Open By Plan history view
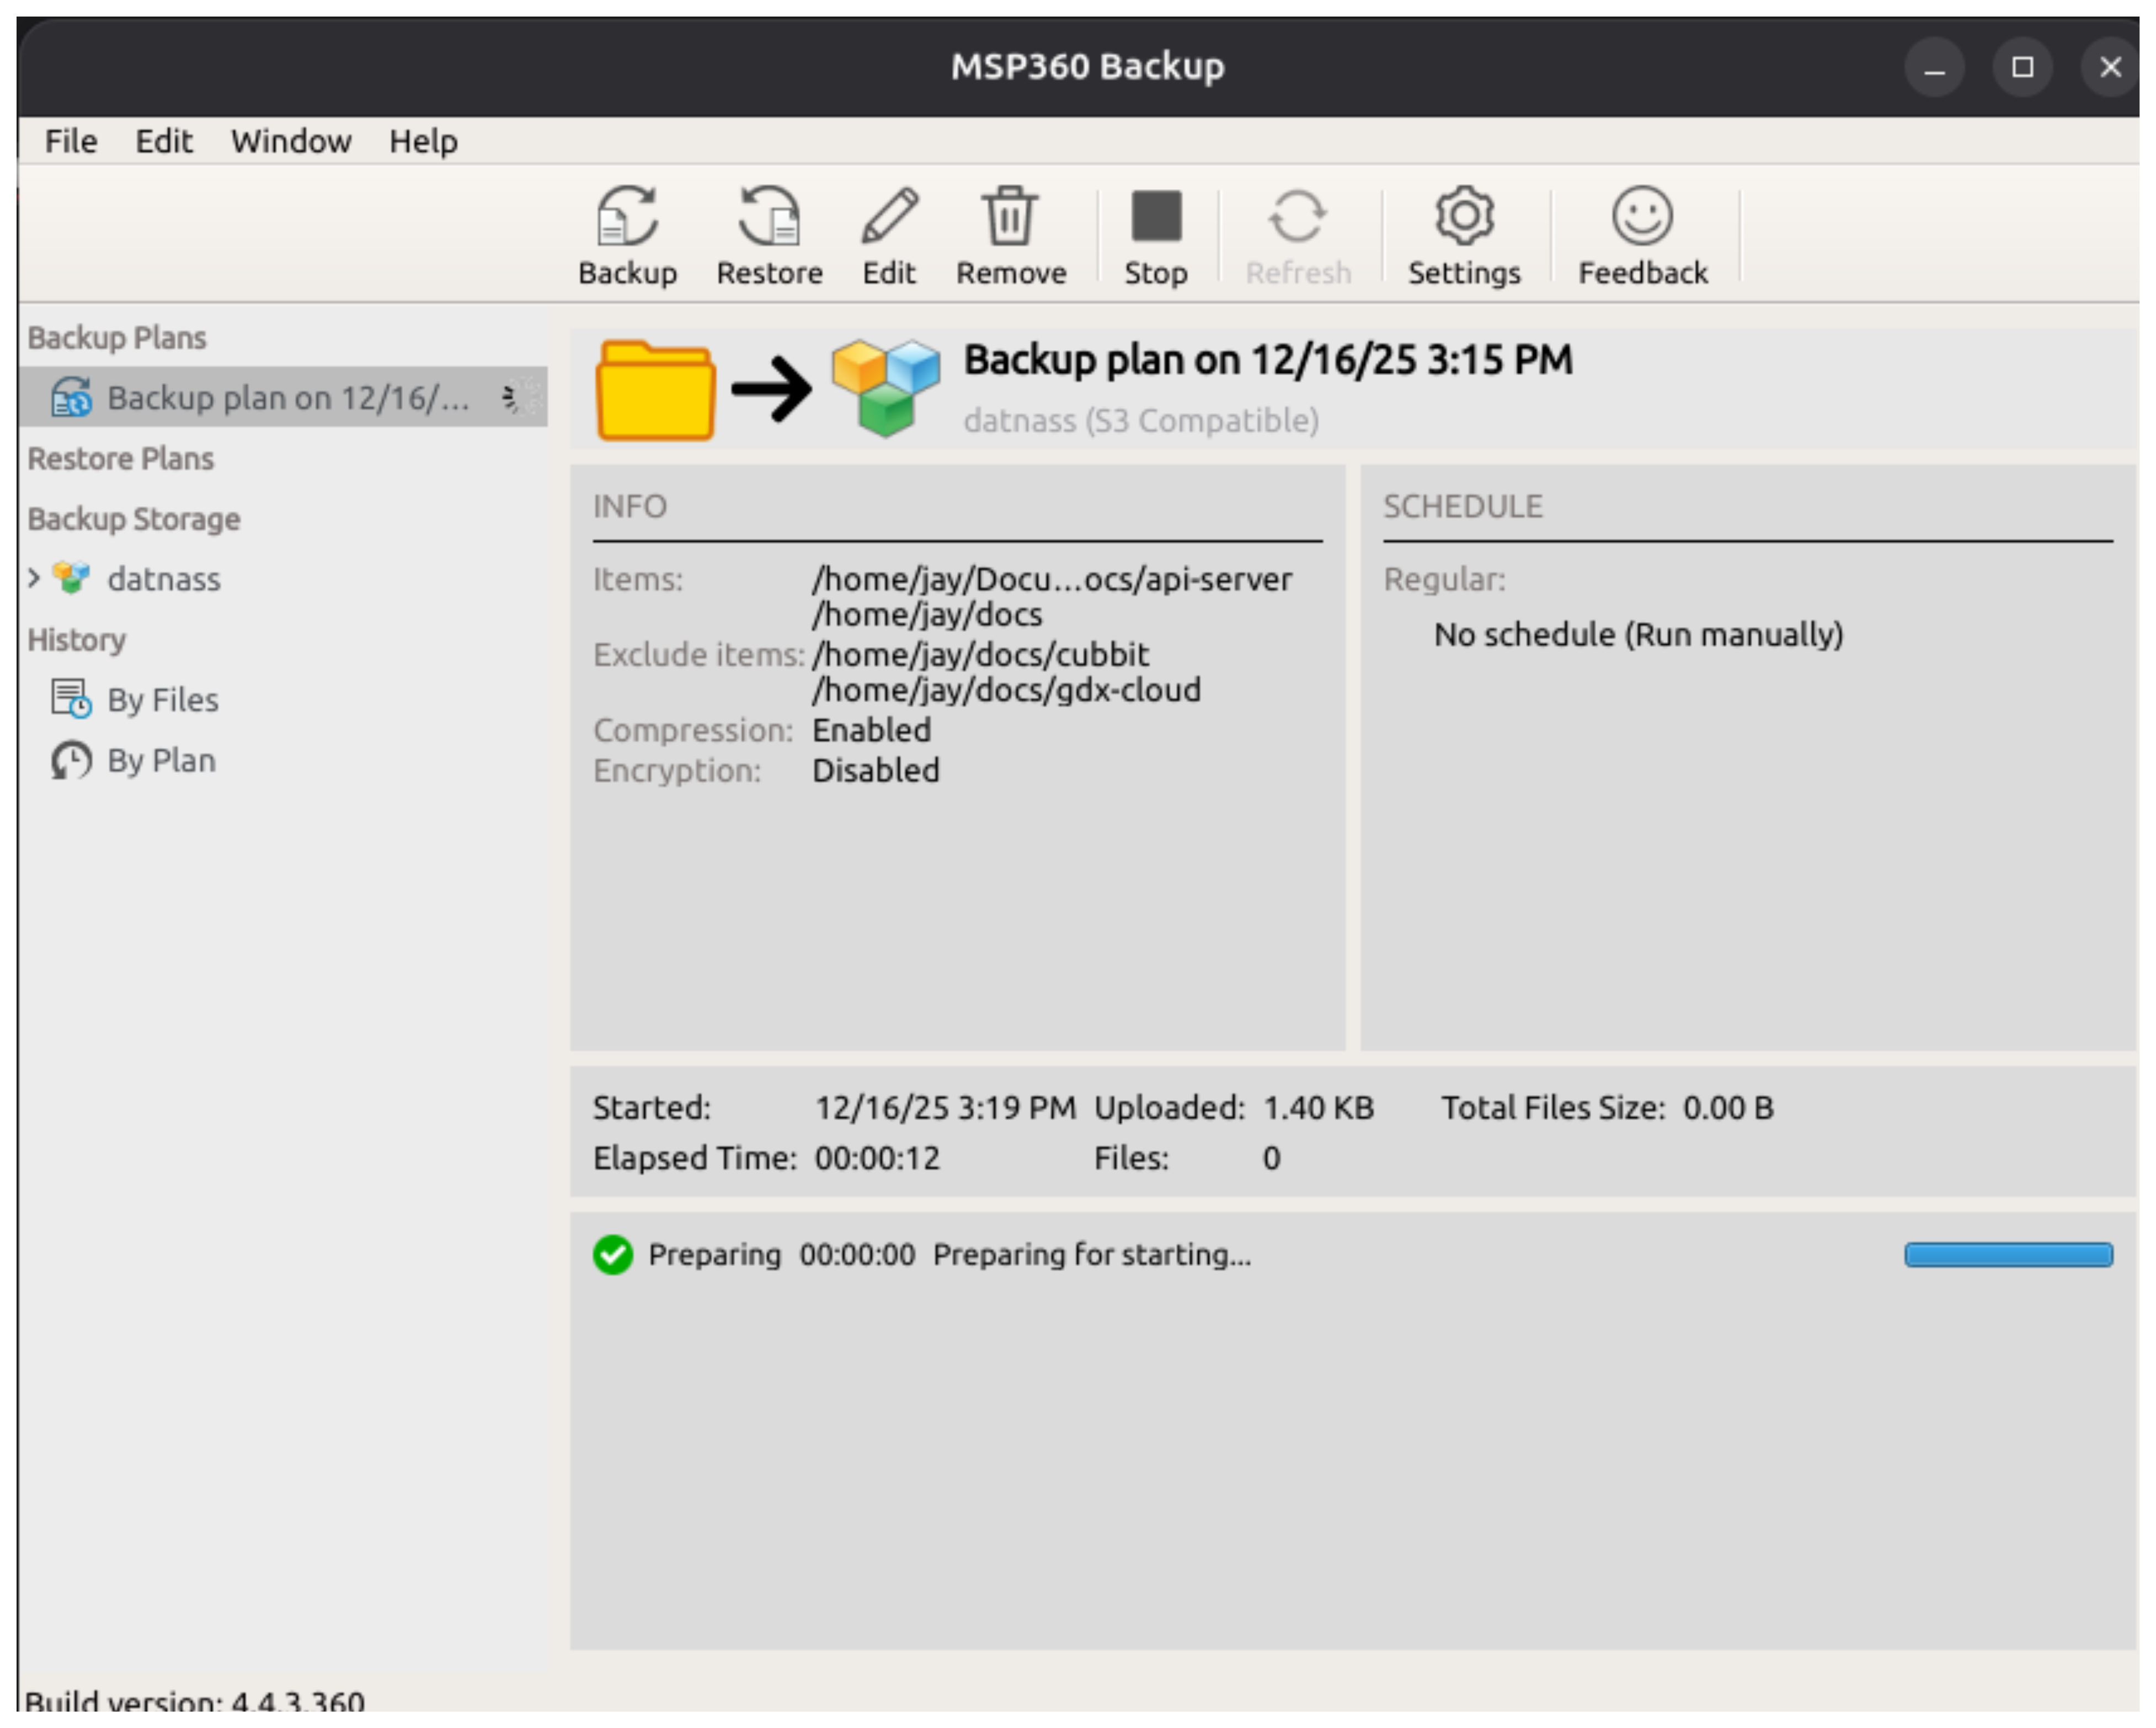The image size is (2156, 1728). [x=160, y=761]
